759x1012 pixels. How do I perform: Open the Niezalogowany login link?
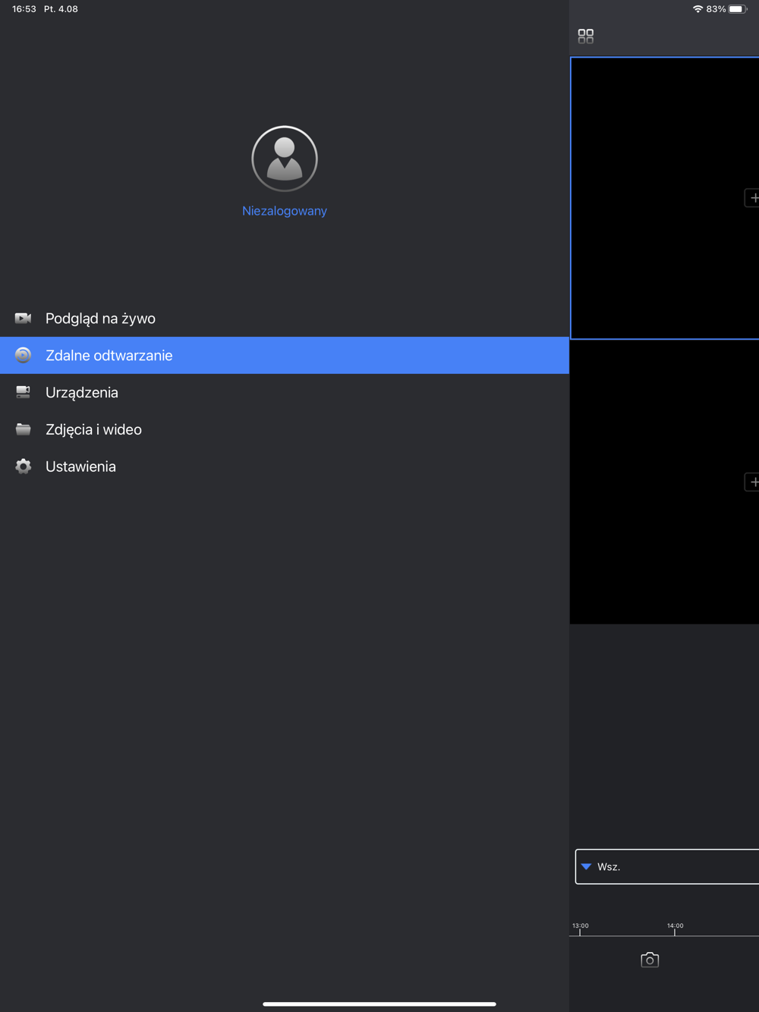[x=285, y=211]
